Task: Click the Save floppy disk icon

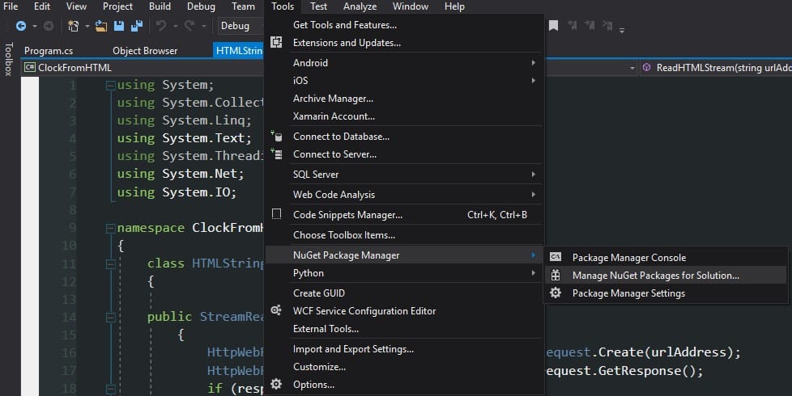Action: coord(119,26)
